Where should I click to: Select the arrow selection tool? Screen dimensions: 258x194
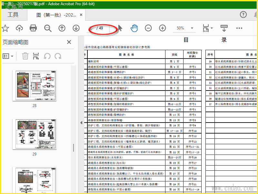(120, 28)
